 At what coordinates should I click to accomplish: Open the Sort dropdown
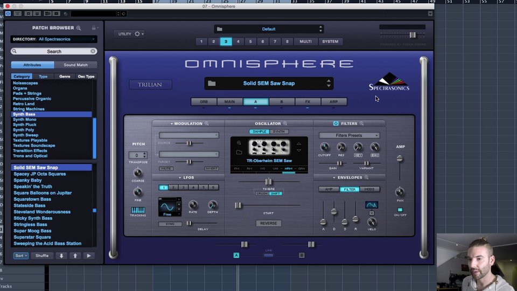pos(21,255)
